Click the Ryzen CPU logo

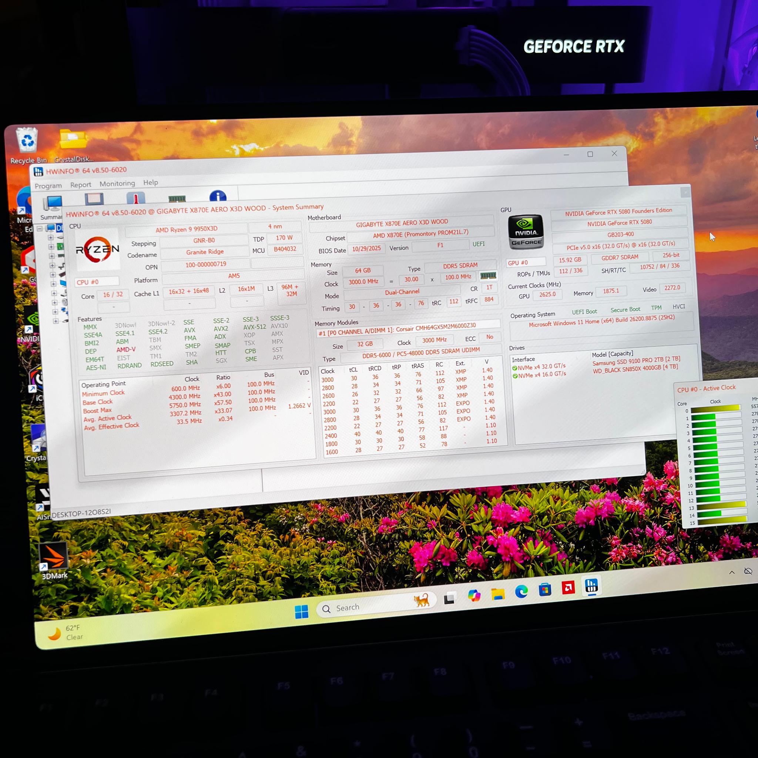[97, 250]
